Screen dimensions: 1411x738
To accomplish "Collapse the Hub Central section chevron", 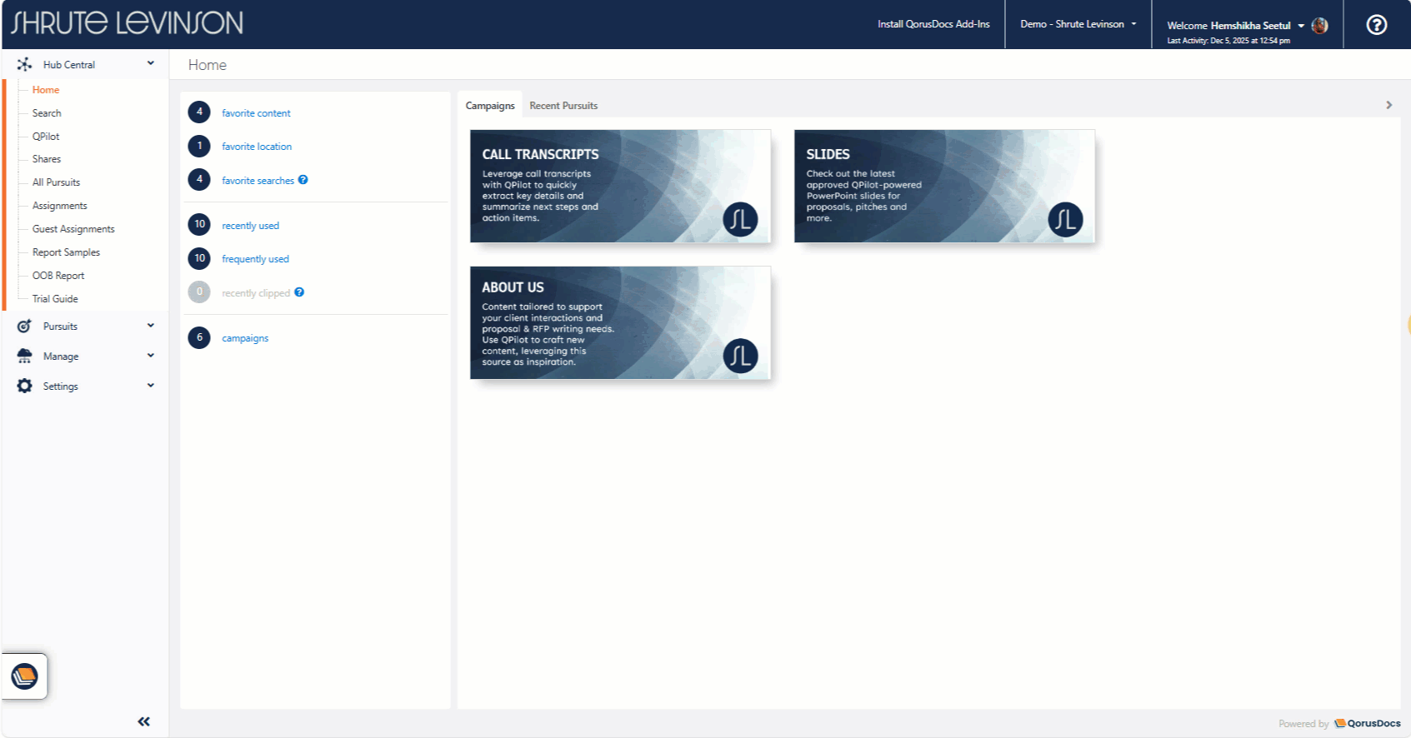I will tap(151, 63).
